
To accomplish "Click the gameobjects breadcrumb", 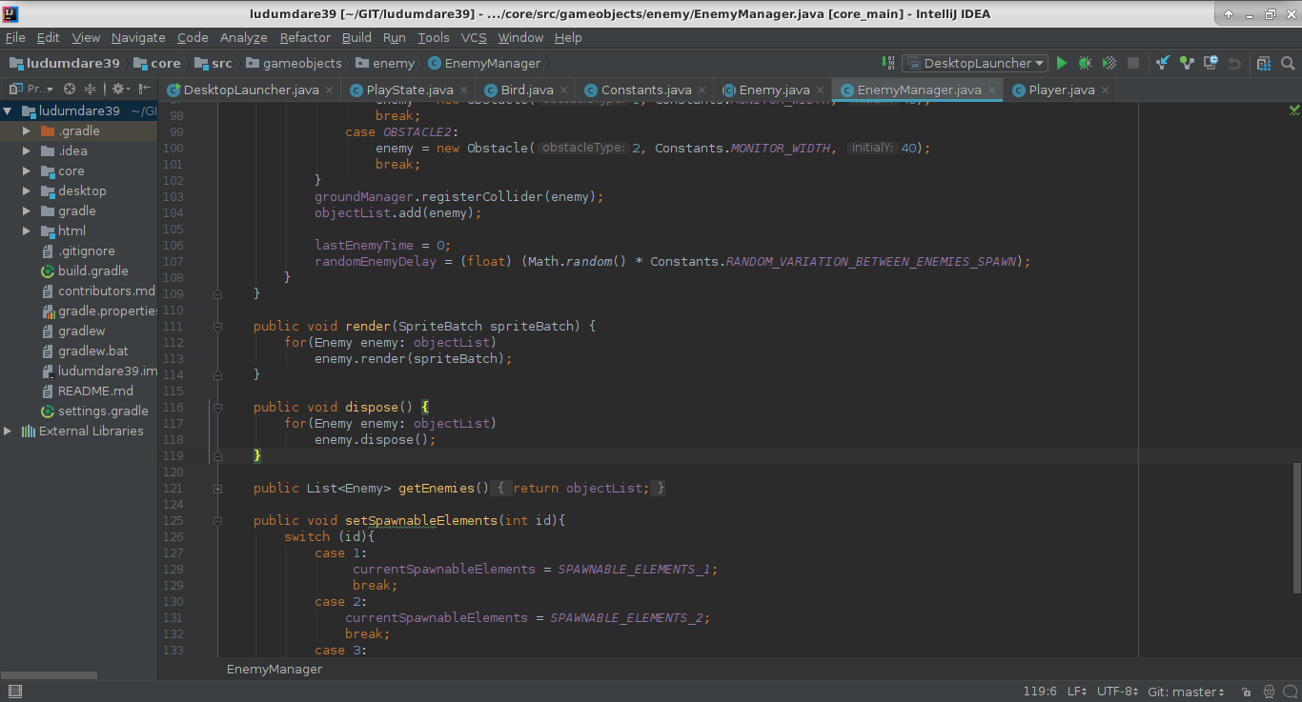I will click(x=294, y=64).
